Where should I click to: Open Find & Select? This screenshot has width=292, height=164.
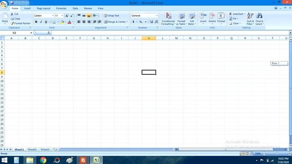[x=260, y=19]
